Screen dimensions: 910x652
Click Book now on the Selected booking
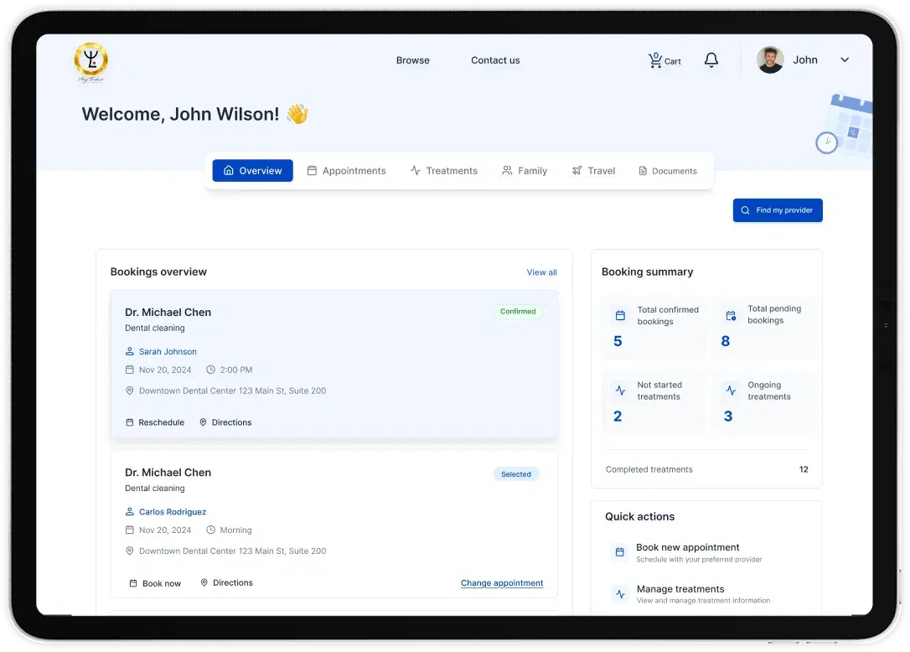pos(155,583)
